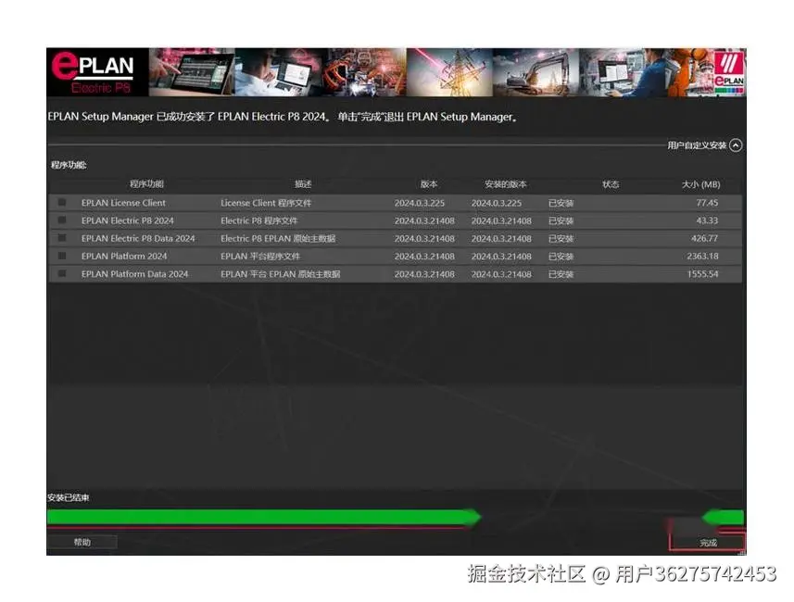Screen dimensions: 794x602
Task: Select the EPLAN Electric P8 Data 2024 name
Action: 138,238
